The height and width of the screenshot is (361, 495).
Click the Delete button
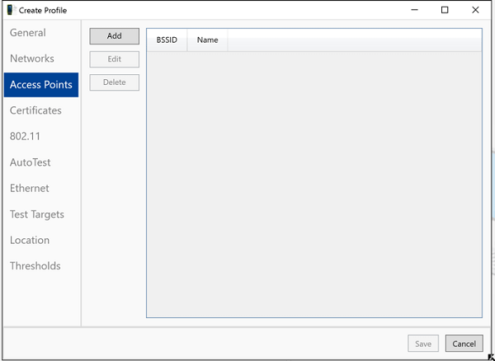click(114, 82)
